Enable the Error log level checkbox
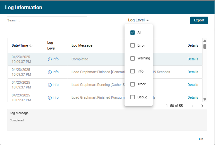Screen dimensions: 215x145 click(133, 45)
